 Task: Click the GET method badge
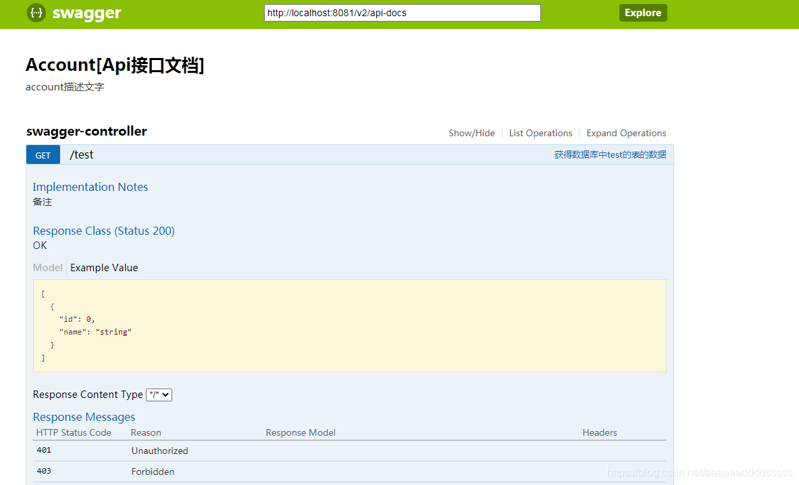[43, 154]
